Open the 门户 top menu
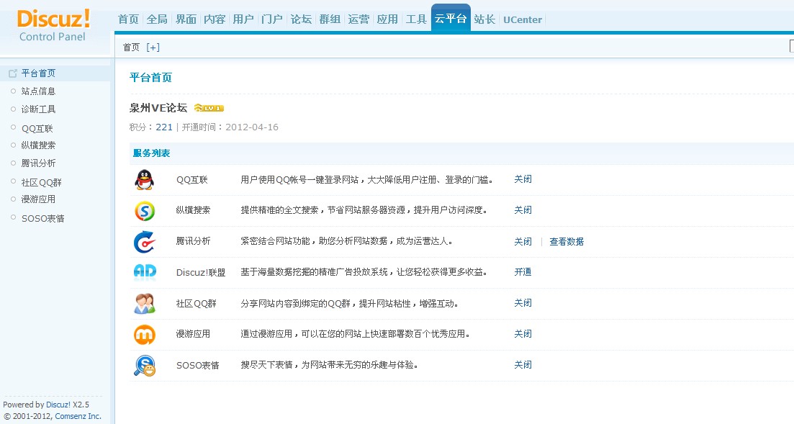 [272, 19]
